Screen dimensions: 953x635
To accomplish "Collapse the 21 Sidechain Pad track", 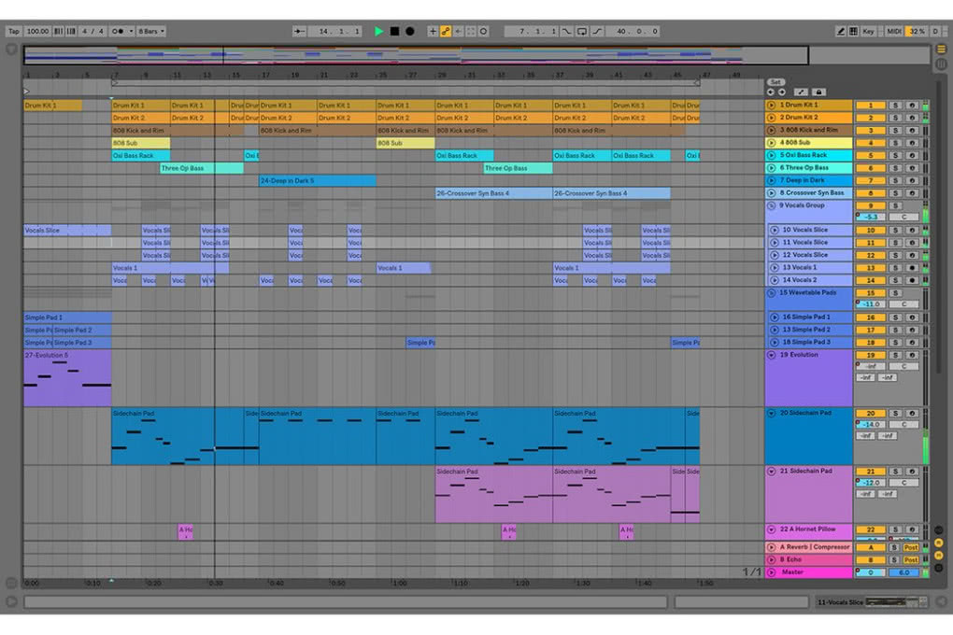I will [771, 471].
